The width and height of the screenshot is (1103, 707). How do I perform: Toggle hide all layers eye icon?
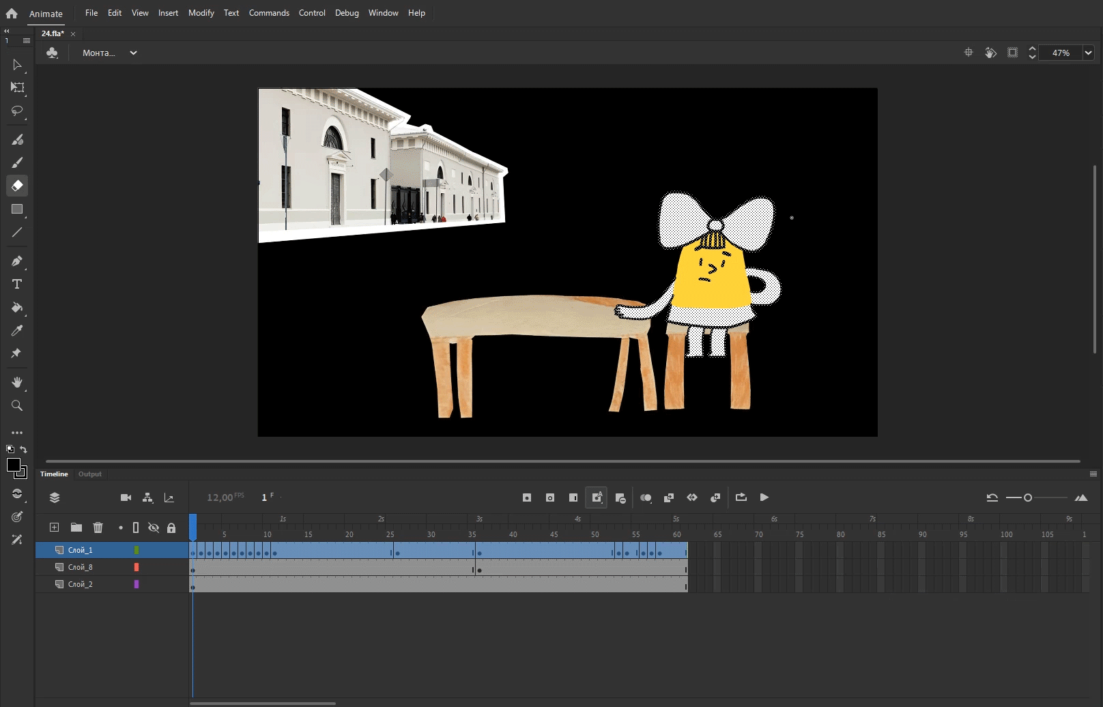[x=154, y=528]
